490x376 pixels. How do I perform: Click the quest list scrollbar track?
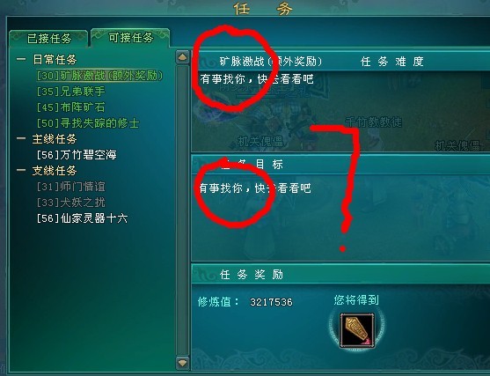click(182, 210)
